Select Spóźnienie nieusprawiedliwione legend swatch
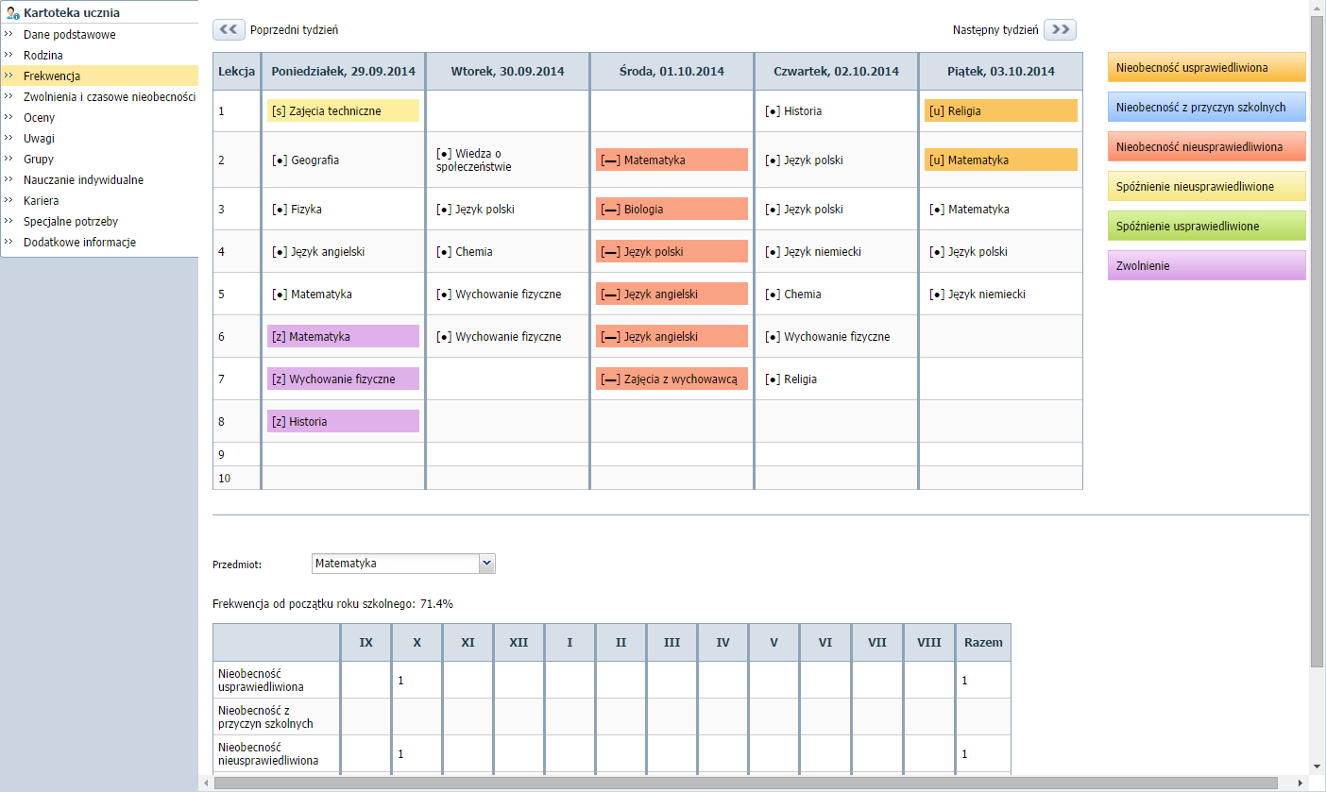Image resolution: width=1326 pixels, height=792 pixels. (x=1207, y=187)
